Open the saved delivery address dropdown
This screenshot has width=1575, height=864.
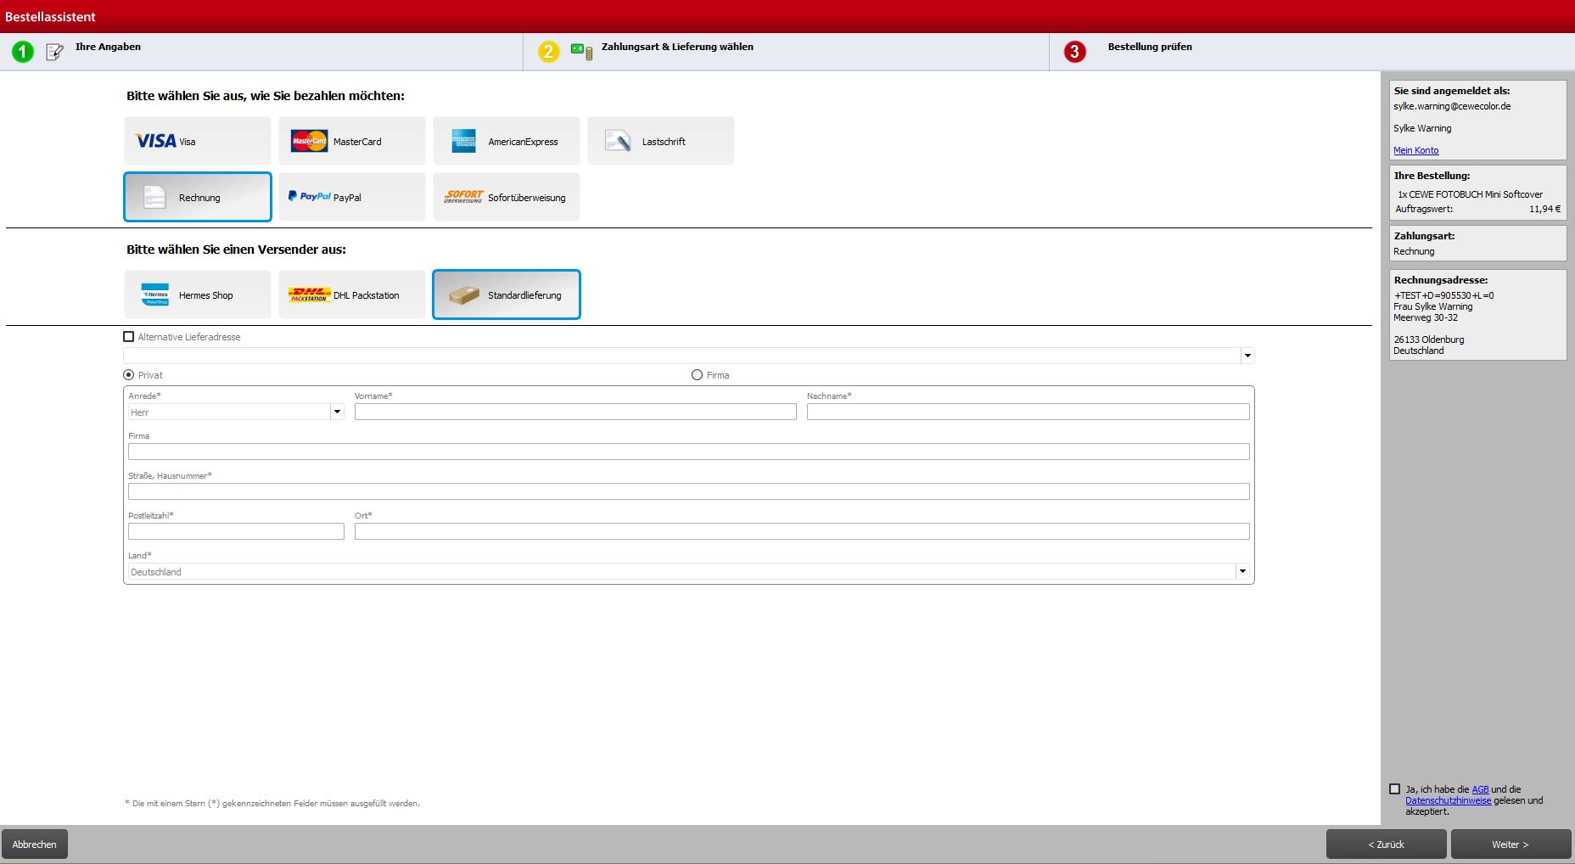coord(1247,356)
